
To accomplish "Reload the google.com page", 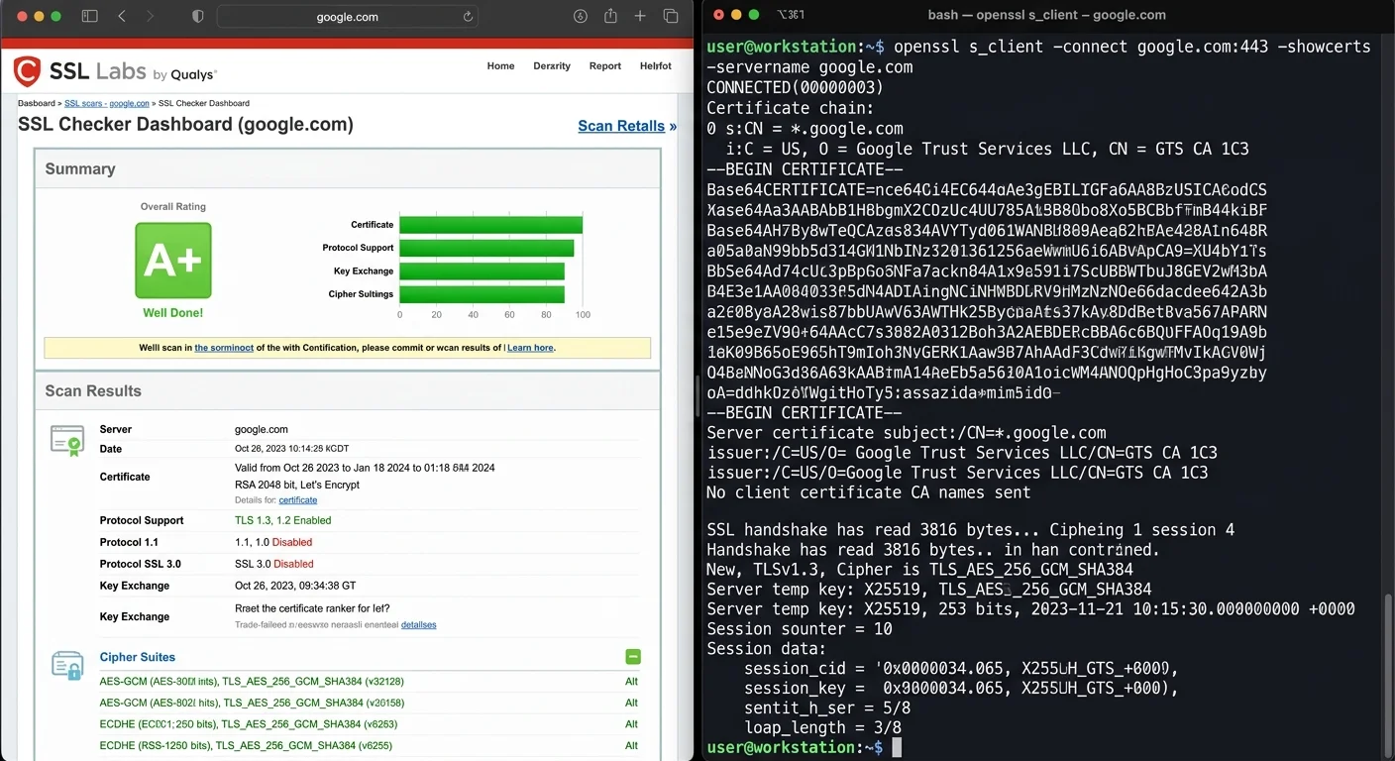I will [x=468, y=17].
